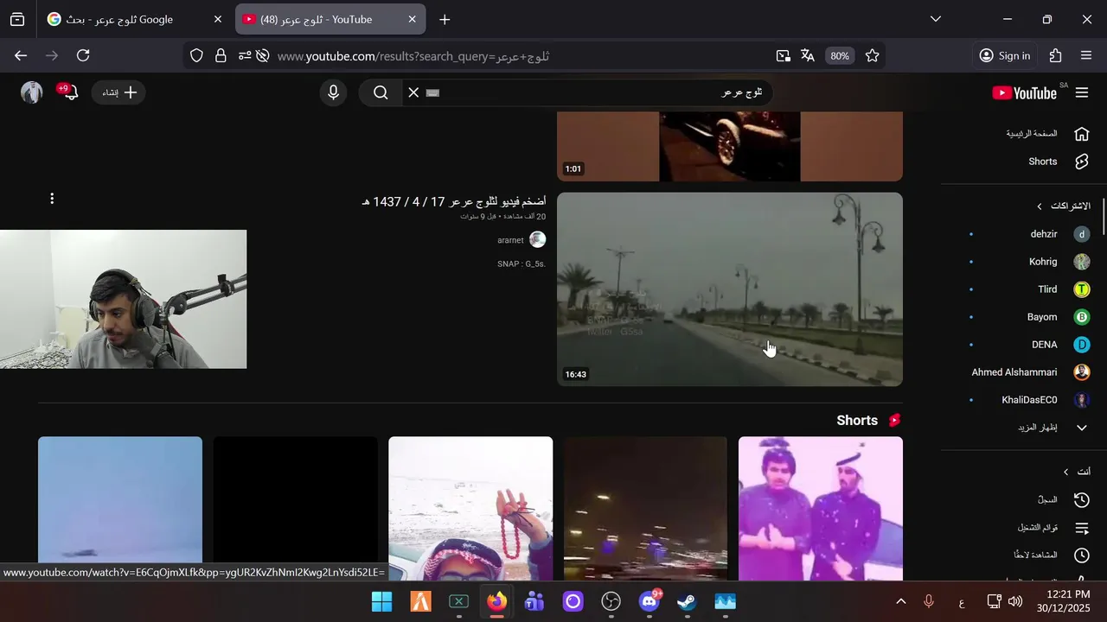Image resolution: width=1107 pixels, height=622 pixels.
Task: Open the Firefox extensions icon
Action: [1055, 55]
